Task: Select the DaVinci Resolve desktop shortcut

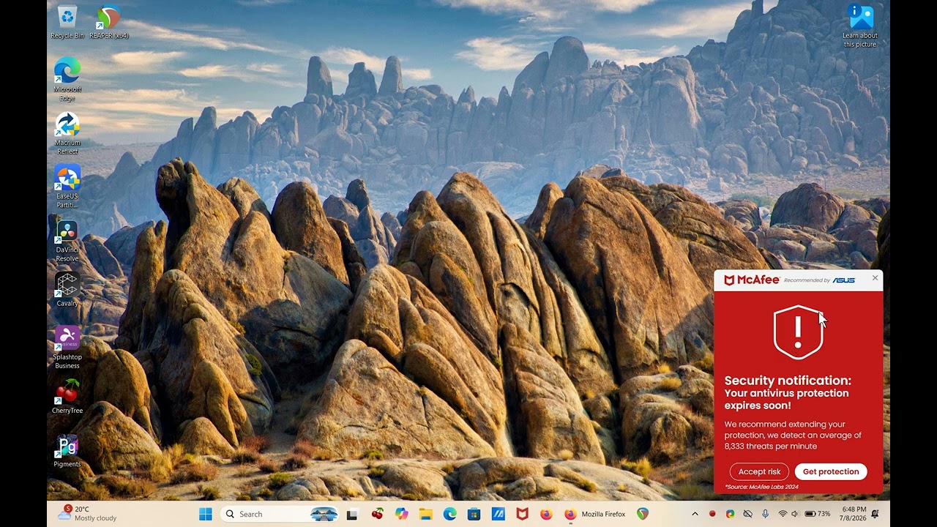Action: (67, 241)
